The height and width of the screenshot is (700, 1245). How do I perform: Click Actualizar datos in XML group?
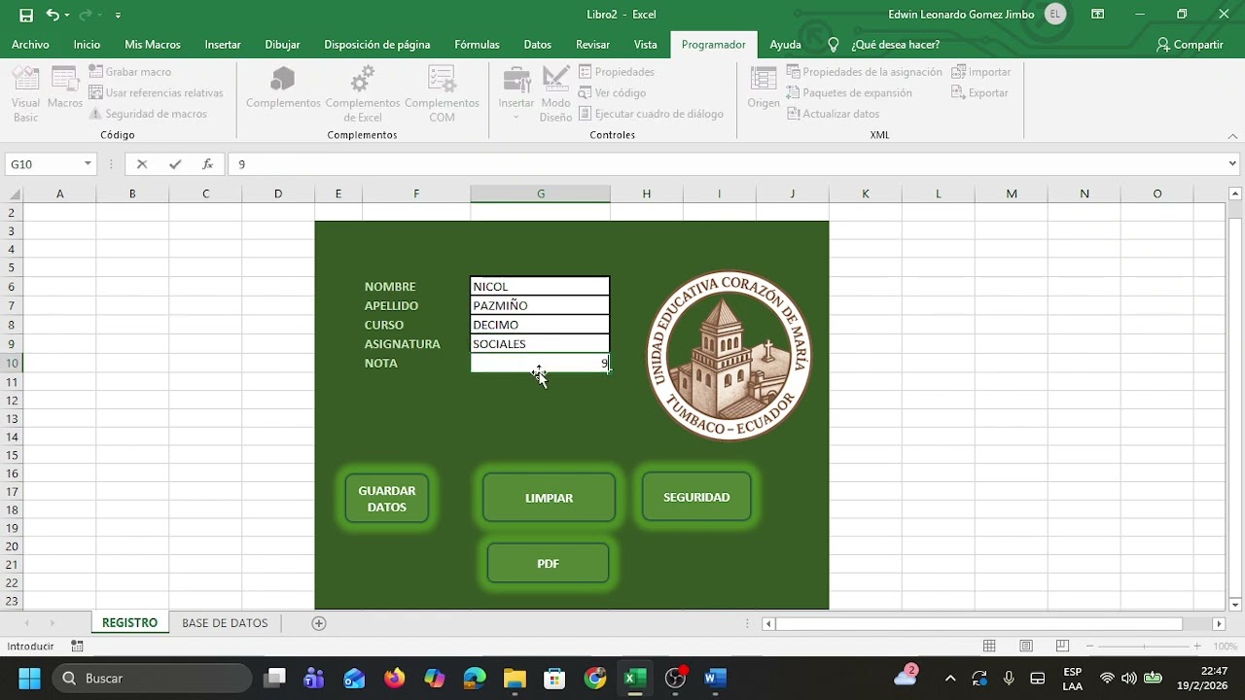click(x=833, y=114)
